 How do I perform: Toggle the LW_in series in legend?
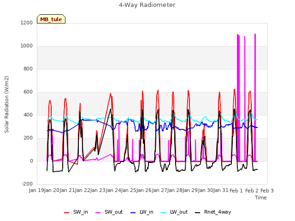click(142, 212)
